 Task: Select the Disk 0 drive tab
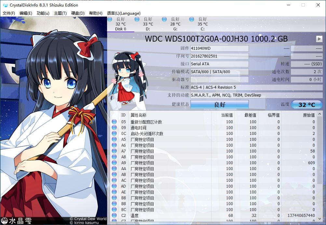(121, 24)
